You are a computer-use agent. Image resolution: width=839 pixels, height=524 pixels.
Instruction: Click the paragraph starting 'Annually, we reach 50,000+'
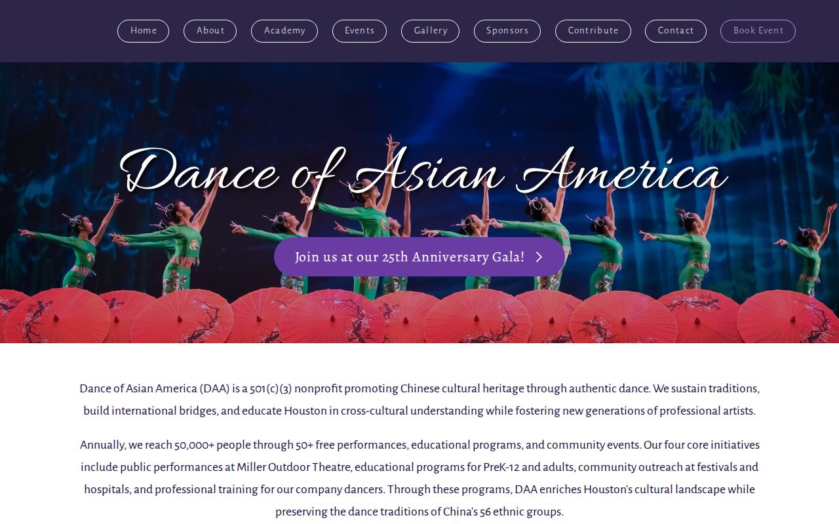click(x=419, y=478)
